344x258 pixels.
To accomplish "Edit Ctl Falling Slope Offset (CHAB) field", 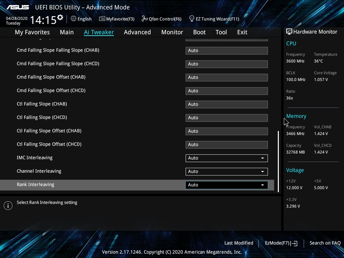I will 227,131.
